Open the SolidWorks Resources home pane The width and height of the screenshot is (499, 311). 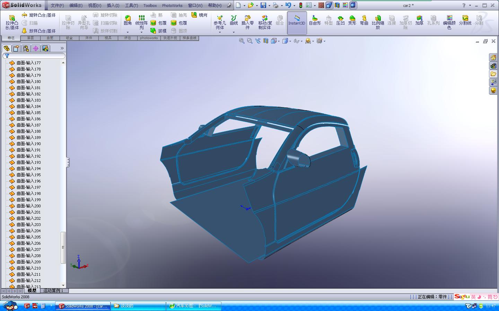coord(493,57)
